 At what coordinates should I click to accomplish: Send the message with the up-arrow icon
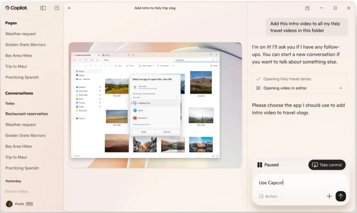pos(341,196)
